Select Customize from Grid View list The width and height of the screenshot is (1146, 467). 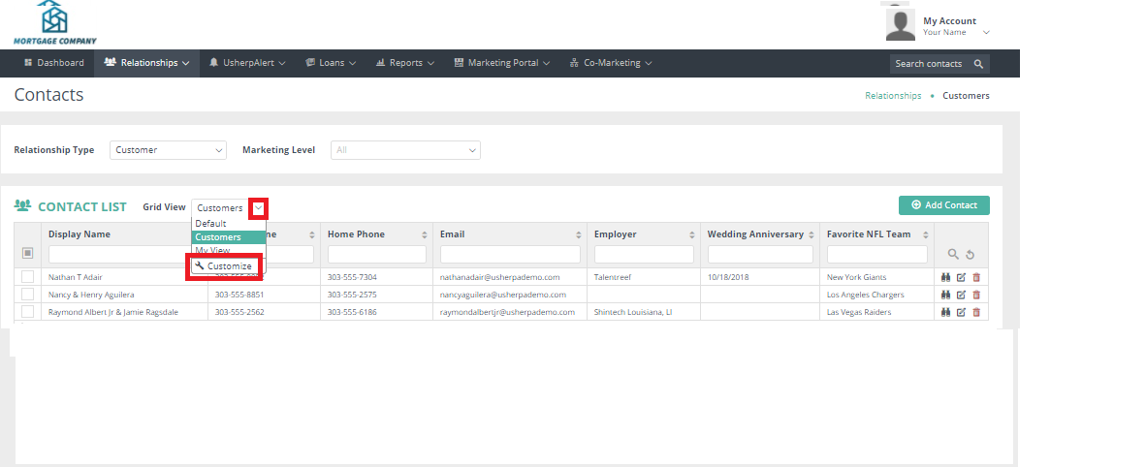[x=224, y=266]
